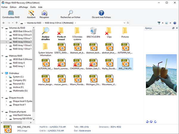Open the deleted Clips folder

click(x=109, y=32)
